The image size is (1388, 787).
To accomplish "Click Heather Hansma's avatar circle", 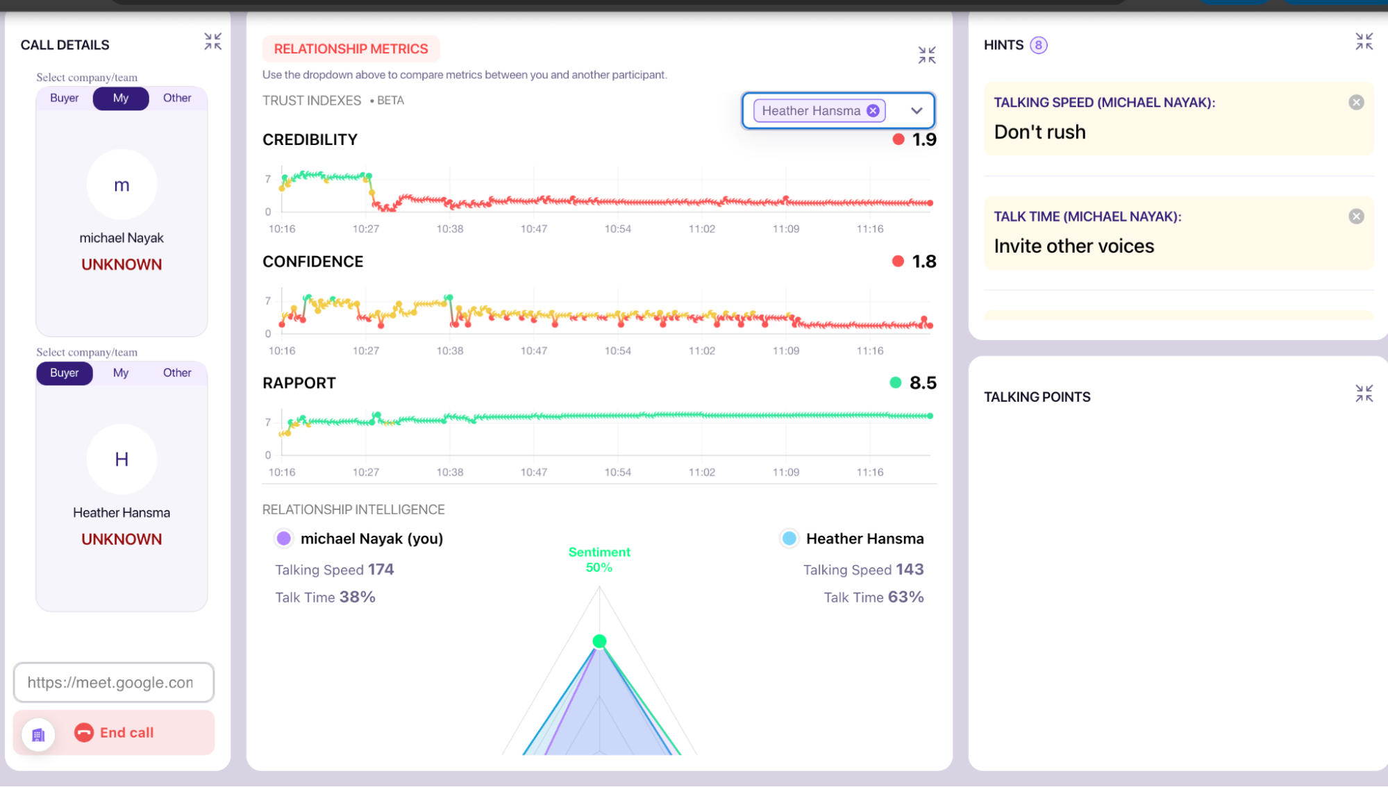I will 122,459.
